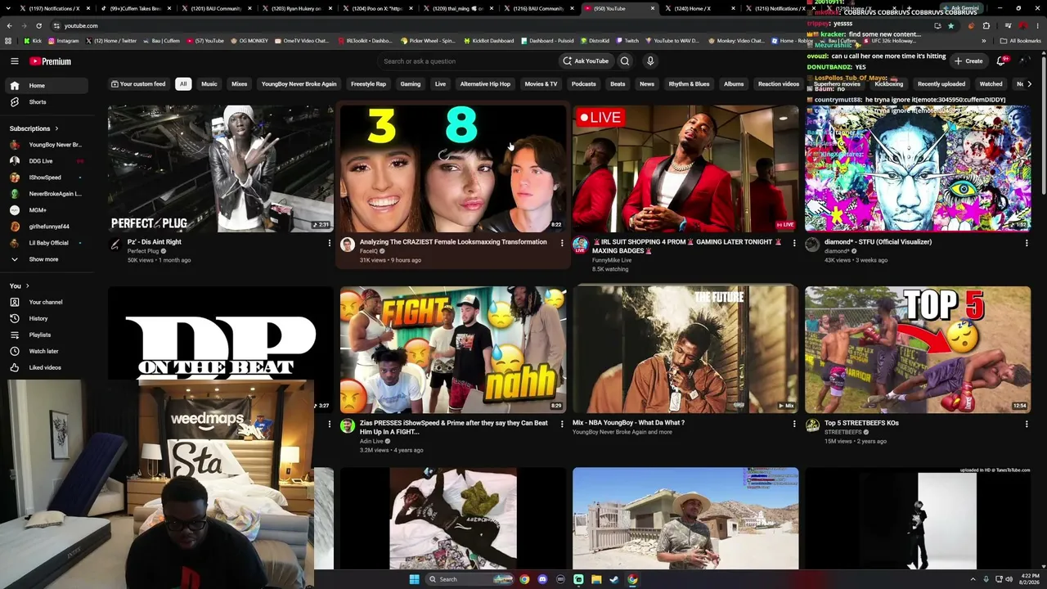
Task: Click the YouTube Premium logo
Action: pos(51,61)
